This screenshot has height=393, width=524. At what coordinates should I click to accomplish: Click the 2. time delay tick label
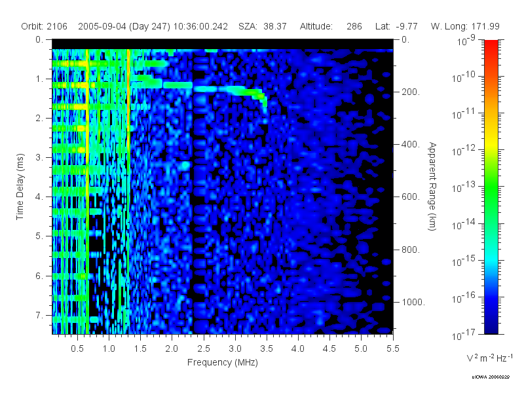(39, 119)
